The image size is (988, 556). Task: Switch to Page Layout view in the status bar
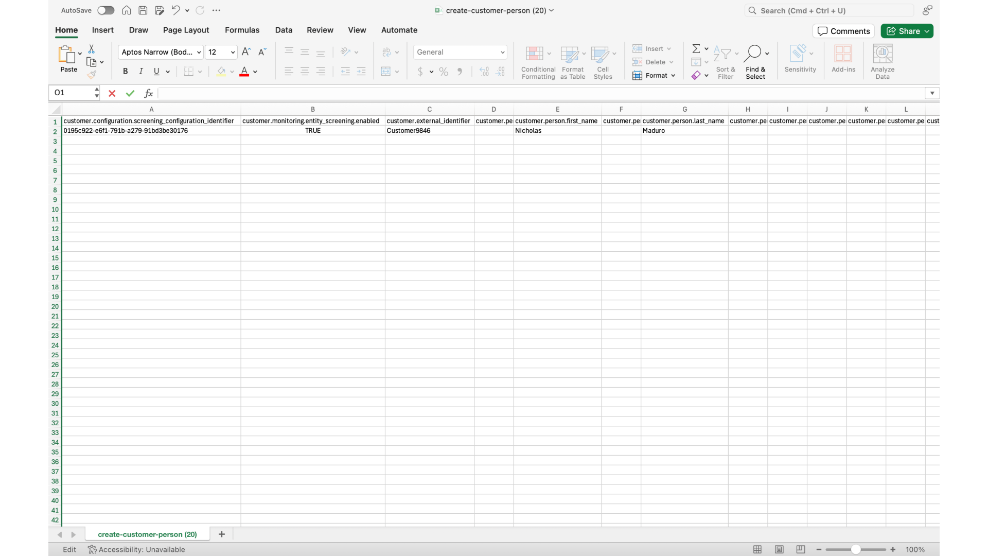(x=779, y=549)
